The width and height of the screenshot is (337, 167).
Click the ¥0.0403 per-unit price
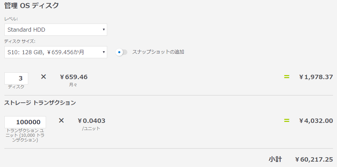coord(91,121)
